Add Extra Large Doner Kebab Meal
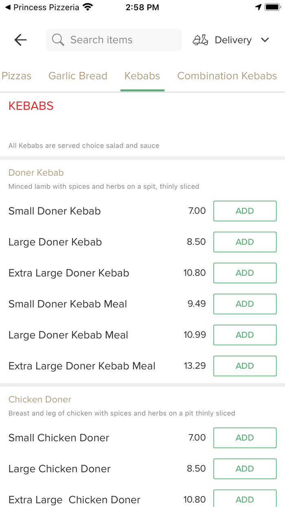 point(245,366)
